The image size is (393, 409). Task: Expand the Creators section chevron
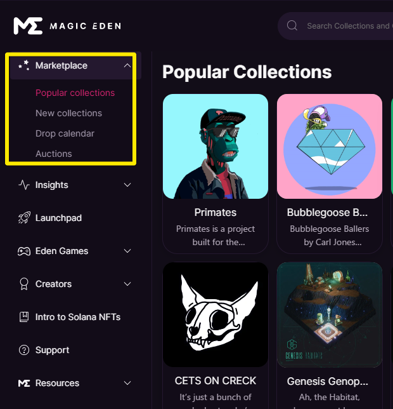tap(127, 284)
